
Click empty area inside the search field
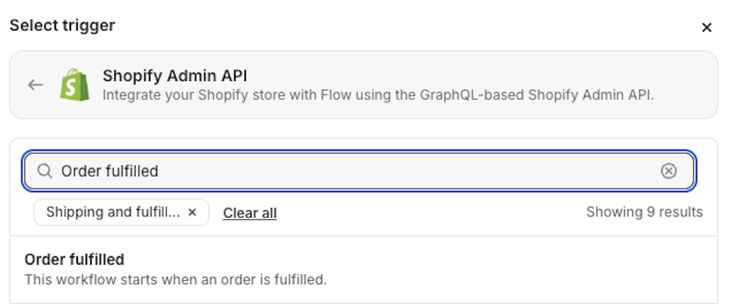pyautogui.click(x=381, y=171)
